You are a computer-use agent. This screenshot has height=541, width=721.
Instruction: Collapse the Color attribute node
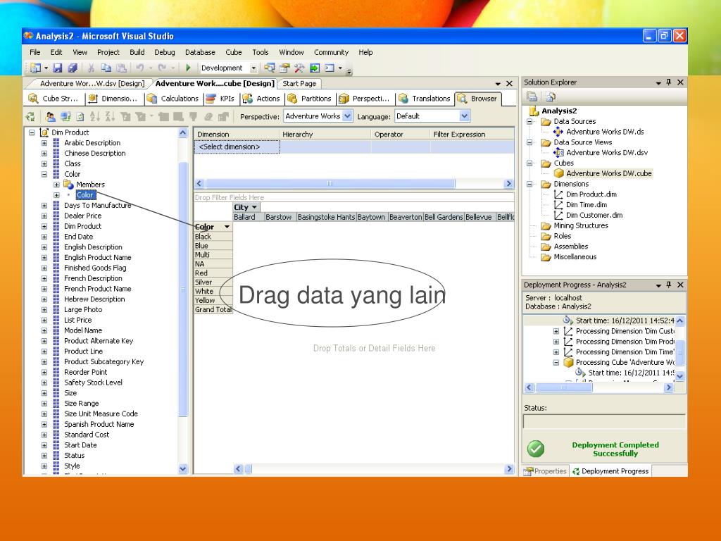44,175
